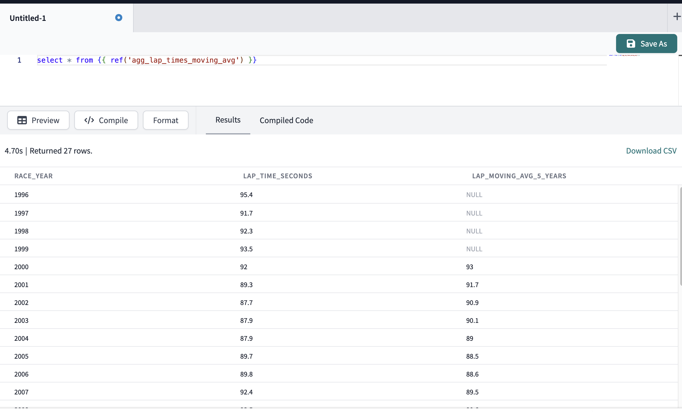Click the Format button
Screen dimensions: 682x412
tap(166, 120)
